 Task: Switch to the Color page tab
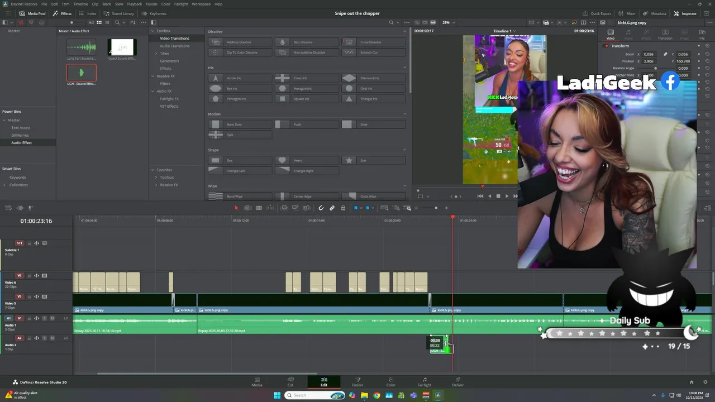tap(390, 382)
